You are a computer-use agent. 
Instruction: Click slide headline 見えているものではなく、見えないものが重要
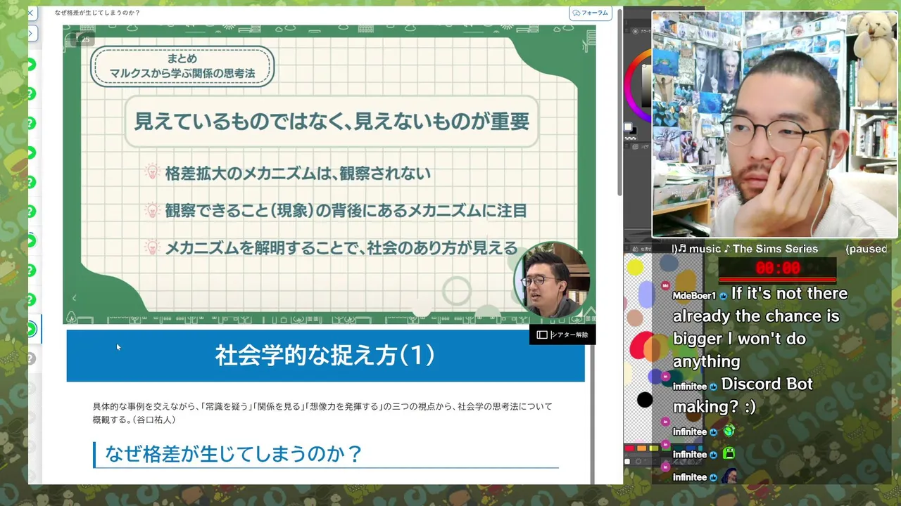332,121
